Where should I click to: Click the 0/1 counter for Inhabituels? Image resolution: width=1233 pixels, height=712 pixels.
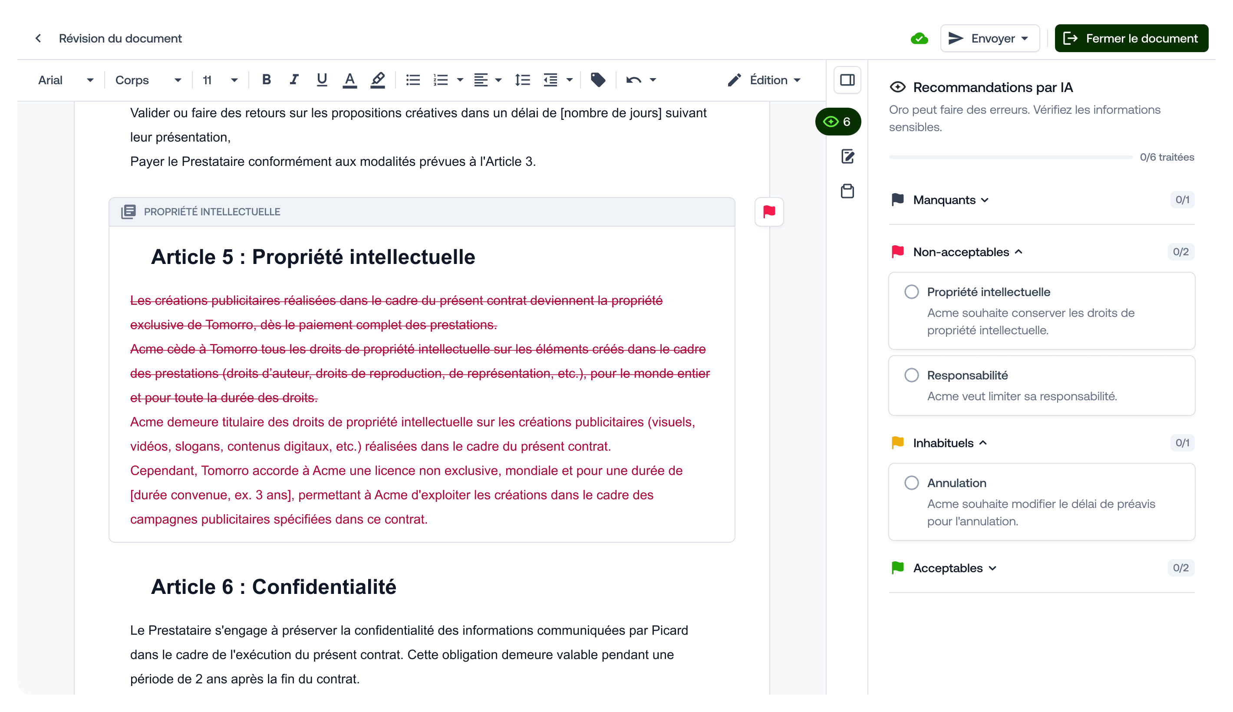1182,442
